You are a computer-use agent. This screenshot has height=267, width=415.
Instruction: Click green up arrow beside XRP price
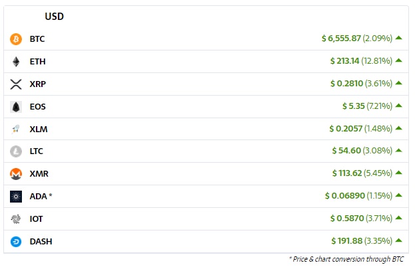(x=398, y=83)
